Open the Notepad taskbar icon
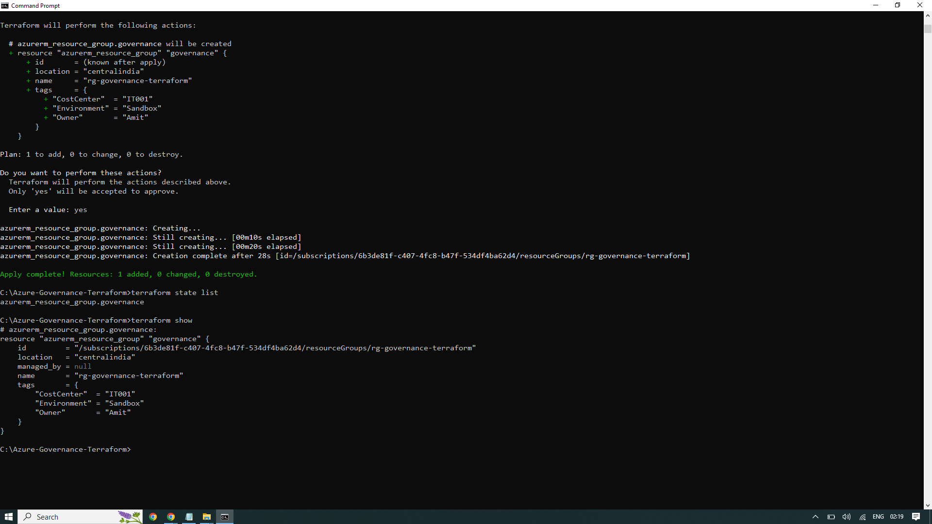The width and height of the screenshot is (932, 524). [x=189, y=517]
